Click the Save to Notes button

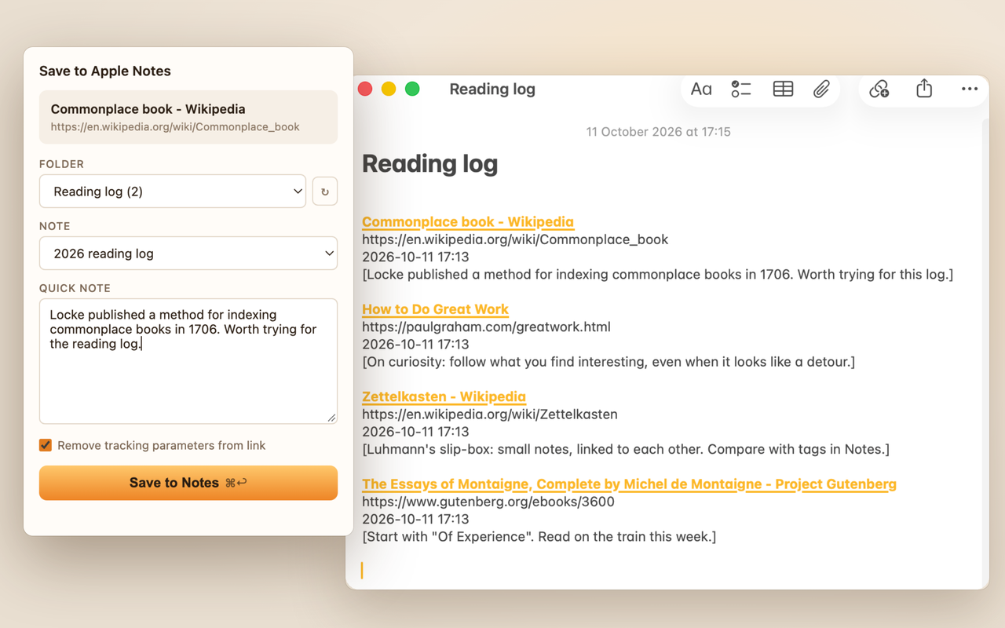(188, 483)
